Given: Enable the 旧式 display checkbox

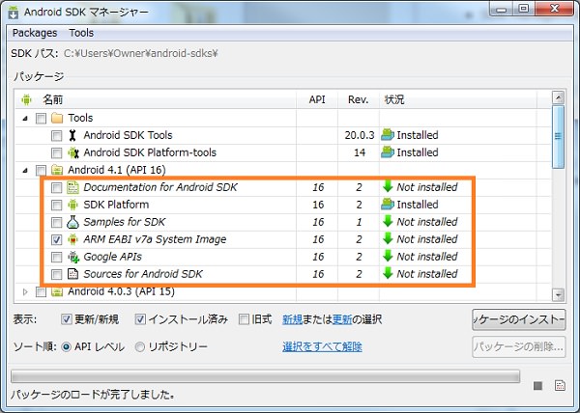Looking at the screenshot, I should (244, 319).
